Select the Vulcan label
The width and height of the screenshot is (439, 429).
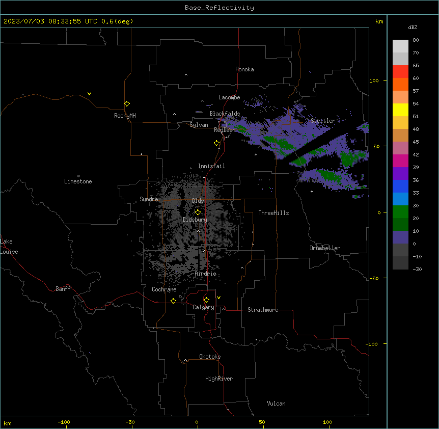[277, 404]
